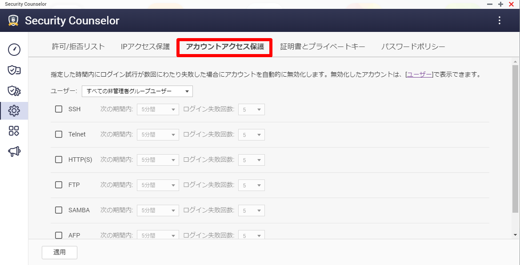Open the FTP login failure count dropdown
The image size is (520, 265).
pos(252,185)
